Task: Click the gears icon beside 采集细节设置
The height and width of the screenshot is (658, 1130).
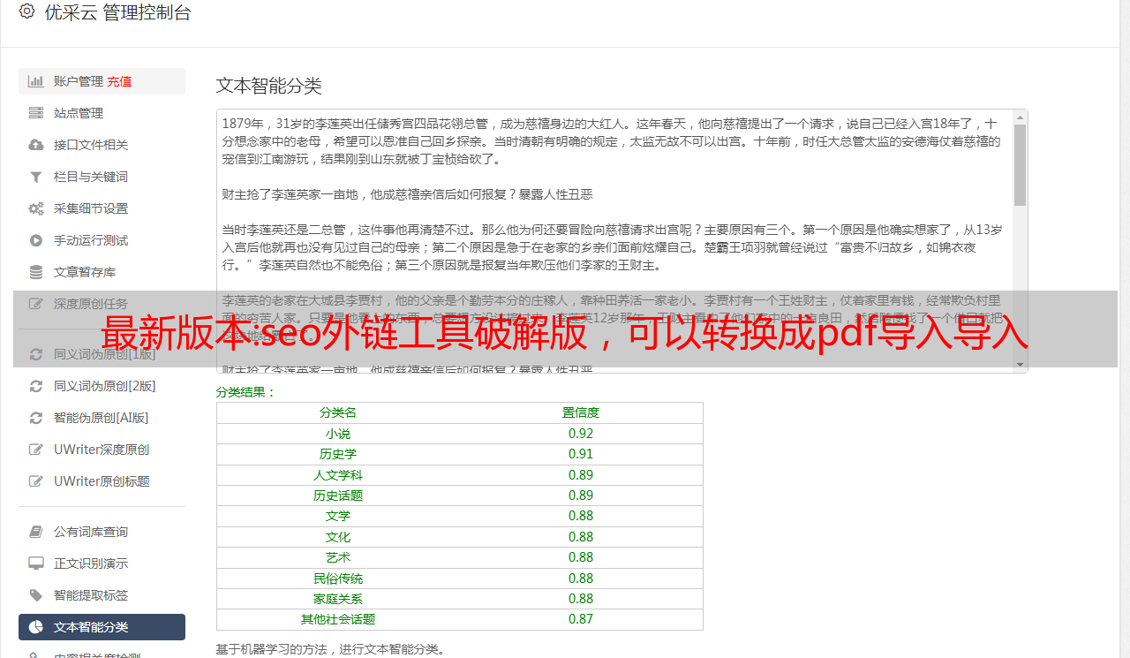Action: coord(36,208)
